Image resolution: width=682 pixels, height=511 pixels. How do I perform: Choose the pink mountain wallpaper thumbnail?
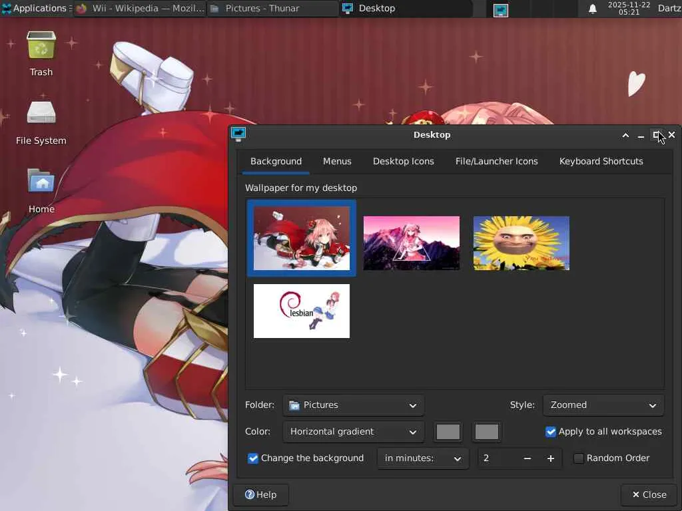(412, 243)
